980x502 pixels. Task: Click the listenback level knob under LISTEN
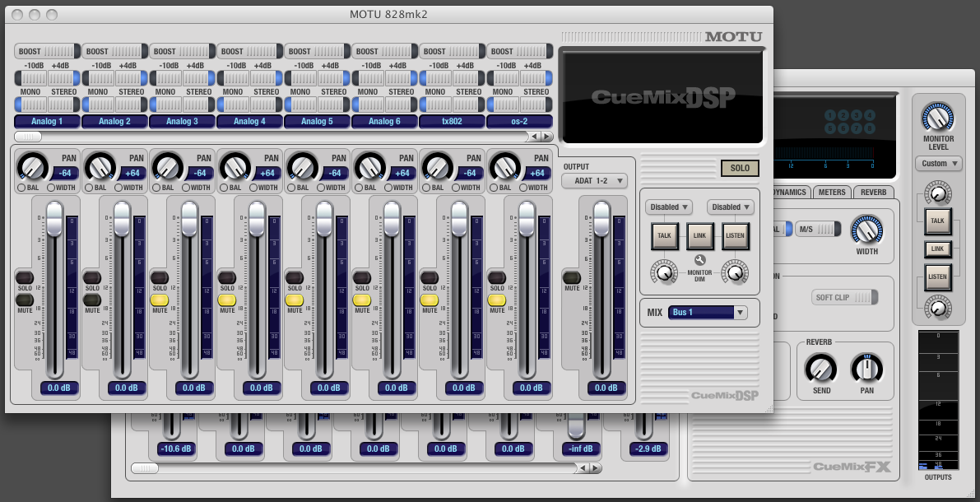coord(735,272)
